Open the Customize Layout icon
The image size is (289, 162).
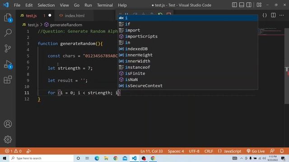coord(259,5)
